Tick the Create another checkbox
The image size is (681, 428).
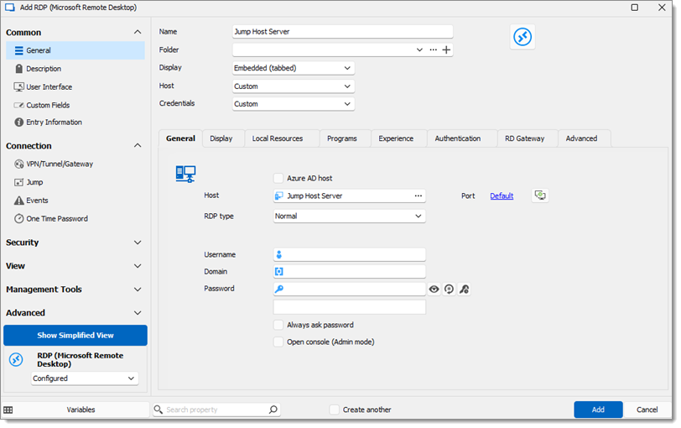334,410
